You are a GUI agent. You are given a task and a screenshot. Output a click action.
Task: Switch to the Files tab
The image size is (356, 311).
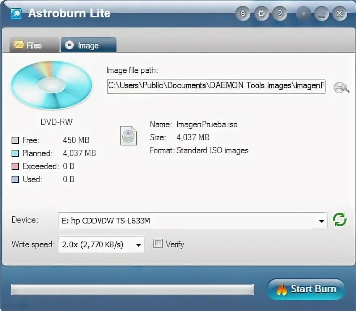[x=34, y=45]
